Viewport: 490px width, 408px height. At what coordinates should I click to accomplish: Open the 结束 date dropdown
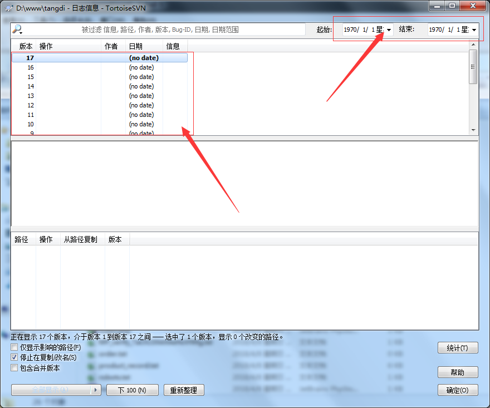(474, 30)
